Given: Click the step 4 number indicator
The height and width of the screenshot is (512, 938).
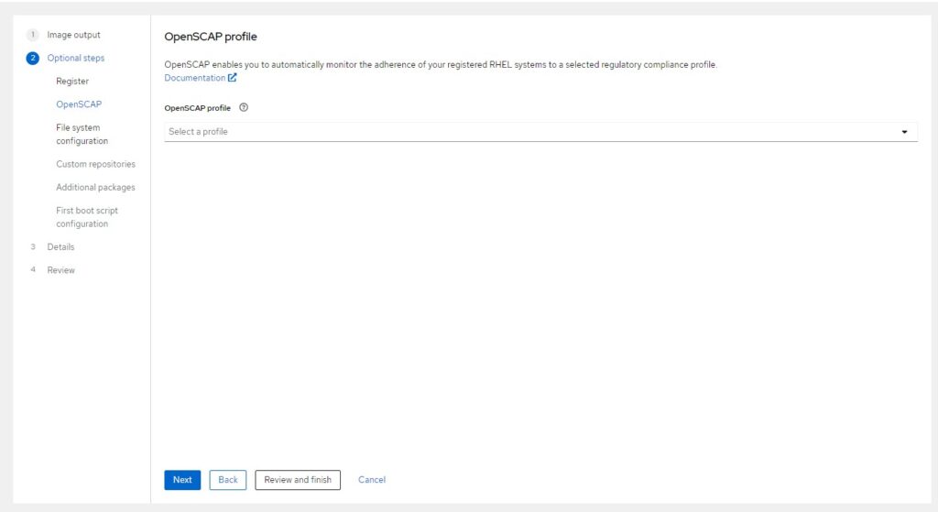Looking at the screenshot, I should click(33, 270).
